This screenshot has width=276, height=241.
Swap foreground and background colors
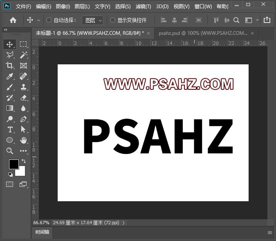pos(24,161)
